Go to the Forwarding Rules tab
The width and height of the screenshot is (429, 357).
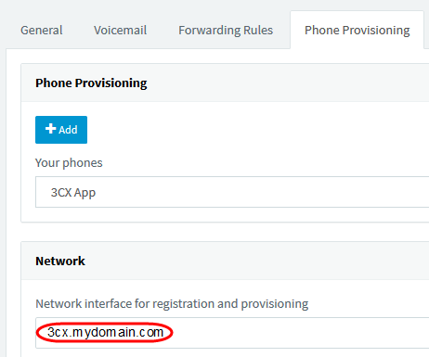click(226, 31)
